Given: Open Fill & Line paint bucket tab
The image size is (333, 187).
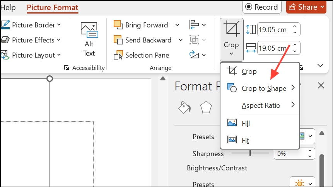Looking at the screenshot, I should coord(184,108).
